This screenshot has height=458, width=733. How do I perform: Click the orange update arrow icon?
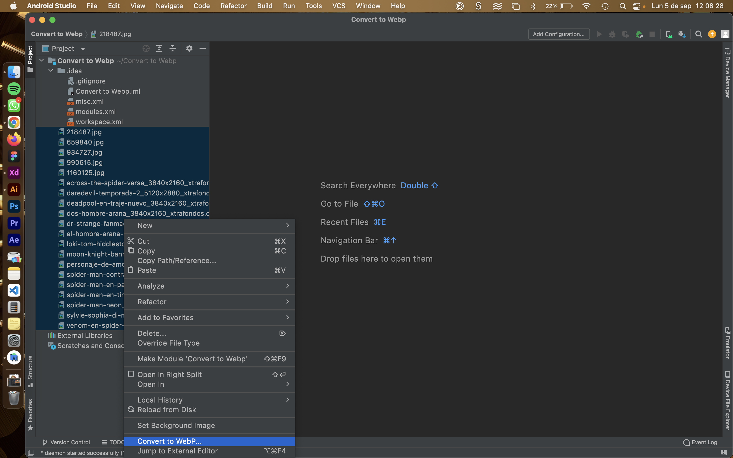(712, 34)
